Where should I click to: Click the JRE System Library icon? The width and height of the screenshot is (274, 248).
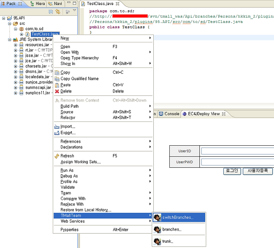[x=16, y=40]
